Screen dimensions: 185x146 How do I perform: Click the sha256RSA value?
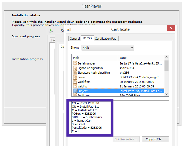coord(127,68)
